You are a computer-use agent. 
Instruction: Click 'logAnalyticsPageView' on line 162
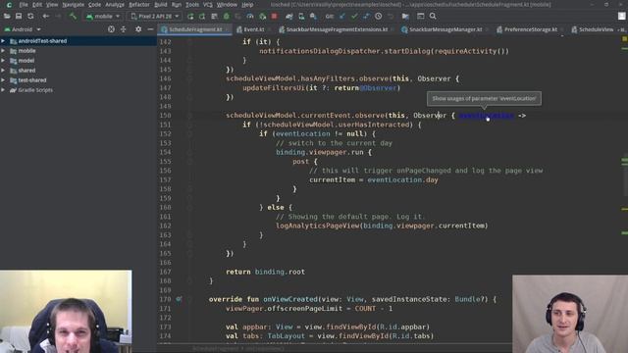tap(317, 226)
